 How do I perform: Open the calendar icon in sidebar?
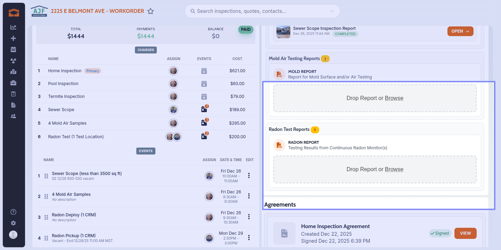click(x=13, y=50)
